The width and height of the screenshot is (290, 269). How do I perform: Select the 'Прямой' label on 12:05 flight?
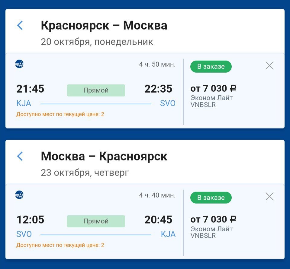point(96,221)
